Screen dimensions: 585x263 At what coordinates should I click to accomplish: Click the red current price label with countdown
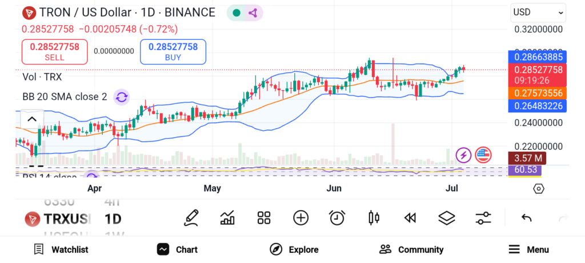pyautogui.click(x=538, y=75)
